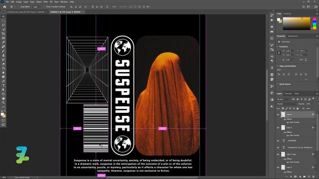This screenshot has width=319, height=179.
Task: Select the Eyedropper tool
Action: tap(3, 42)
